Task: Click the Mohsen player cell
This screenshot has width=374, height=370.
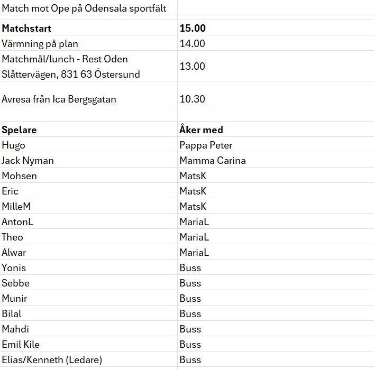Action: point(88,175)
